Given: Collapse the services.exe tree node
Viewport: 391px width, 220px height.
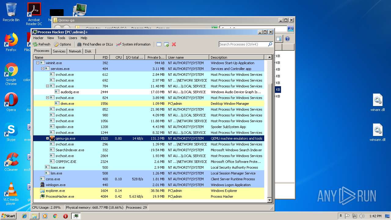Looking at the screenshot, I should click(x=42, y=69).
